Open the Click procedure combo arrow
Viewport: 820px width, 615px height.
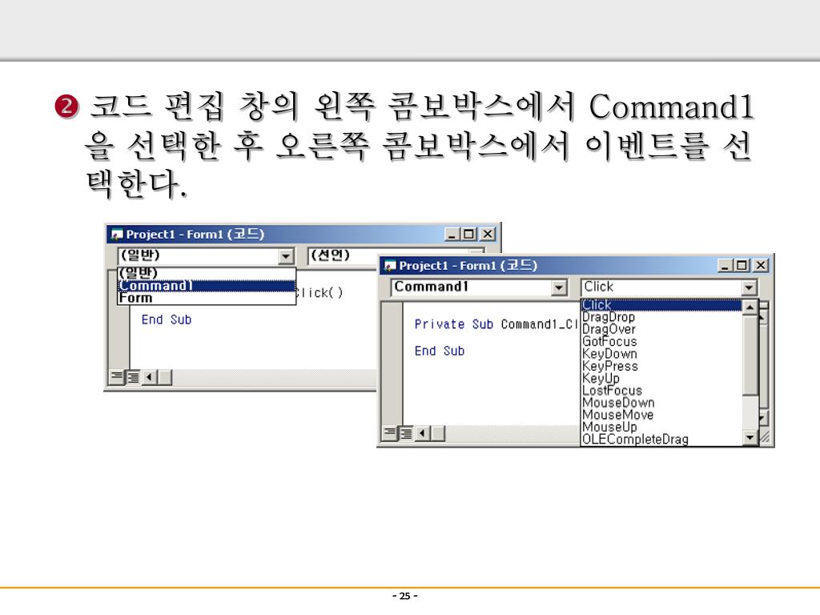tap(749, 287)
